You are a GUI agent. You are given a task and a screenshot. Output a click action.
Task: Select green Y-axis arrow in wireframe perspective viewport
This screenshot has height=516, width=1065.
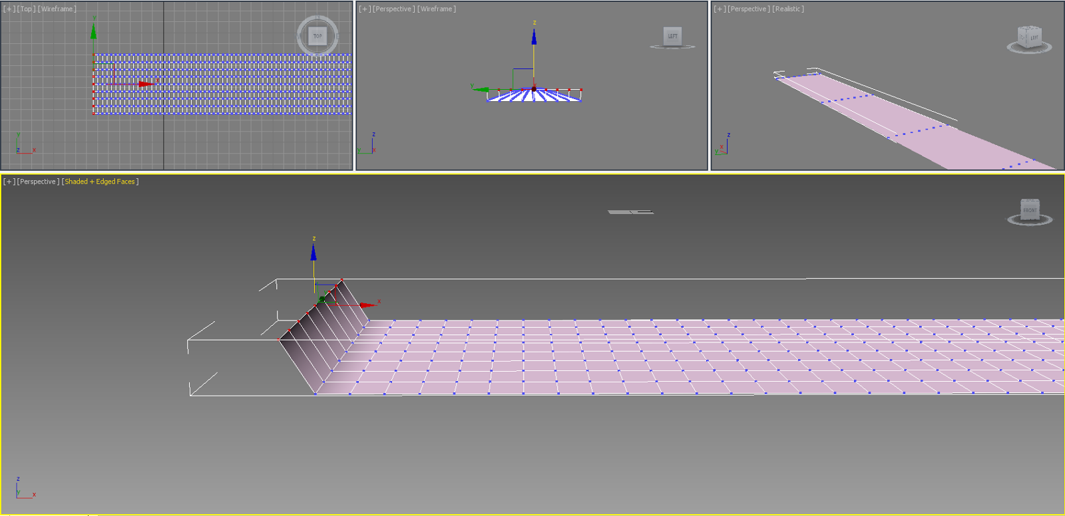pyautogui.click(x=481, y=89)
